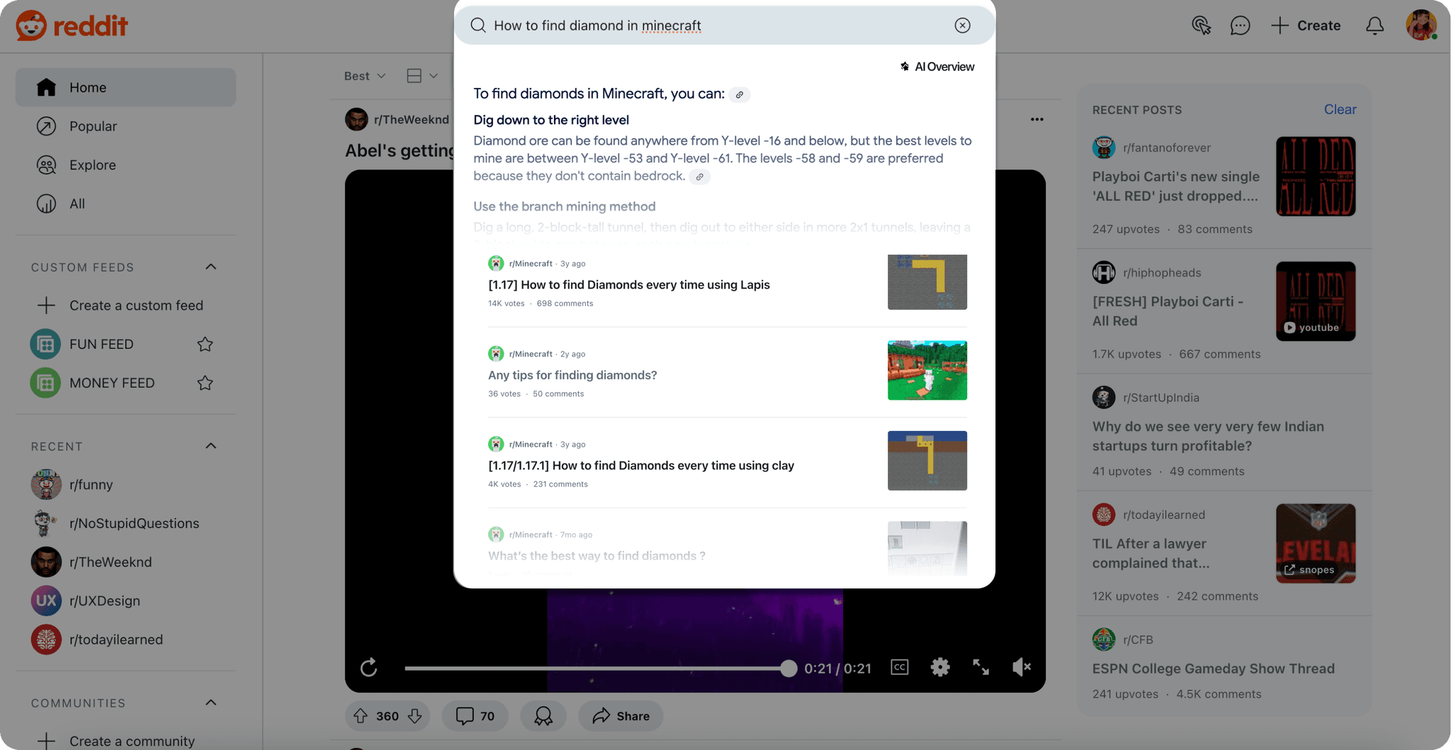The height and width of the screenshot is (750, 1451).
Task: Collapse the Communities section
Action: pos(210,703)
